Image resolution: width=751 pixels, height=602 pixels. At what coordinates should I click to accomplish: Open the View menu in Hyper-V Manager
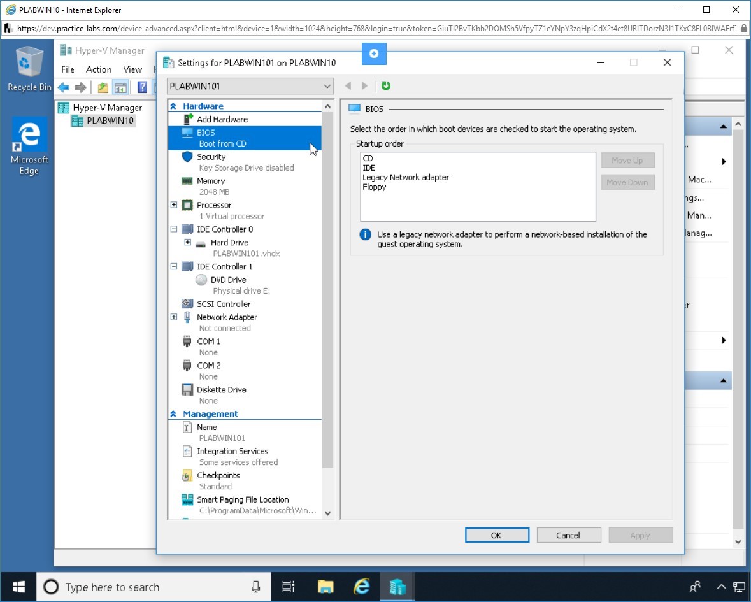(132, 69)
